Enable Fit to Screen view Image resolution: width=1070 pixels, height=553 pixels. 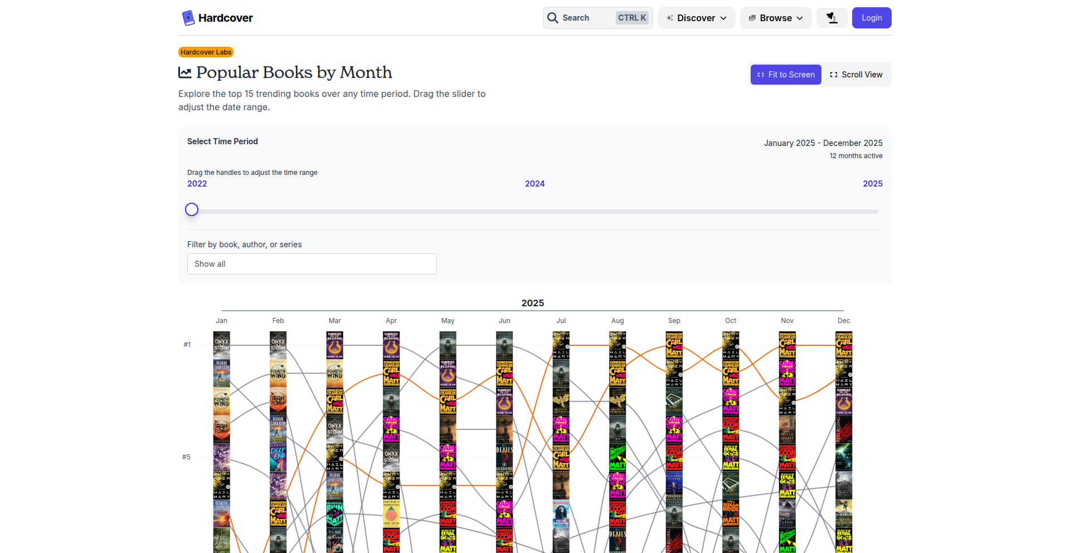coord(786,75)
